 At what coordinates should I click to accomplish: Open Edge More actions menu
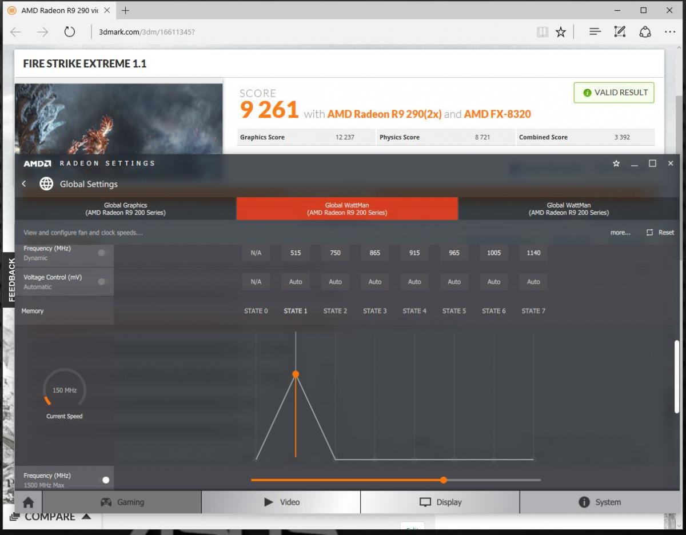pyautogui.click(x=670, y=32)
